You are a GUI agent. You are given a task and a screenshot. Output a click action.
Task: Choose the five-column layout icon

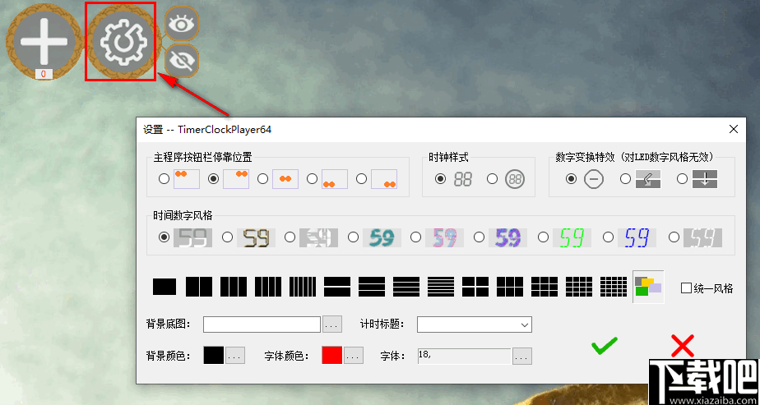click(303, 287)
